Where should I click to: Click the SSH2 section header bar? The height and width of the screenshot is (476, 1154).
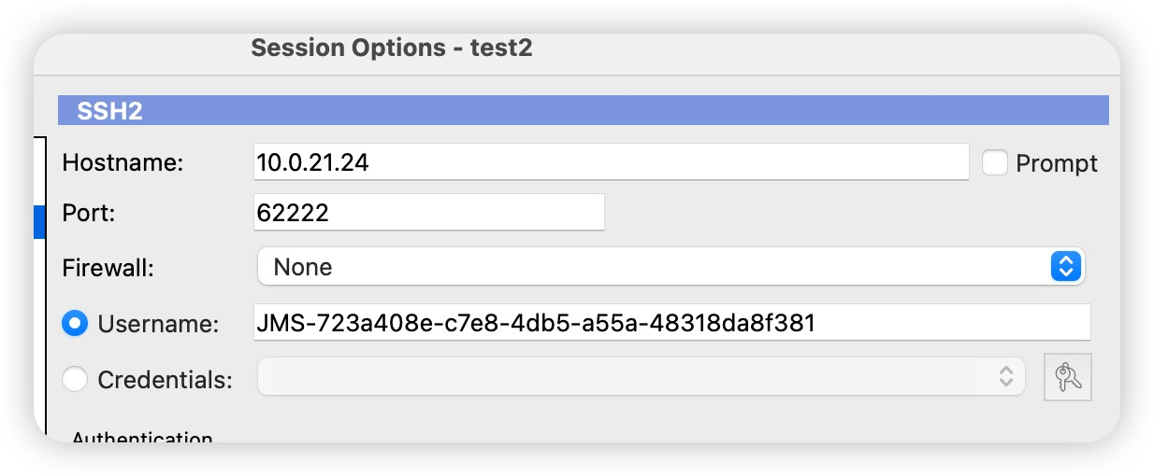click(x=584, y=111)
